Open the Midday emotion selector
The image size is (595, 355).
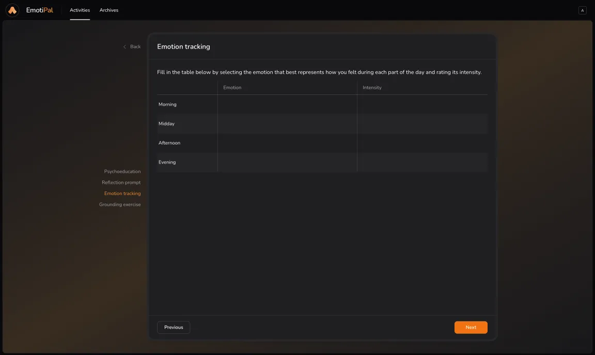coord(287,123)
